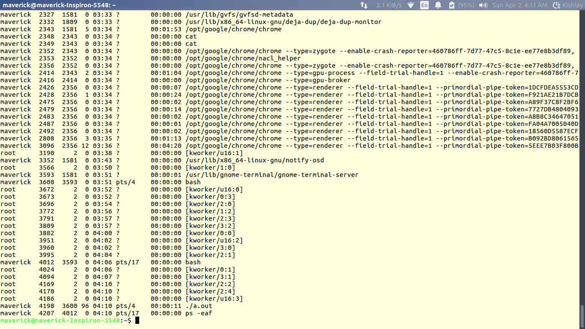Click the [kworker/0:1] entry
The height and width of the screenshot is (329, 585).
tap(210, 269)
